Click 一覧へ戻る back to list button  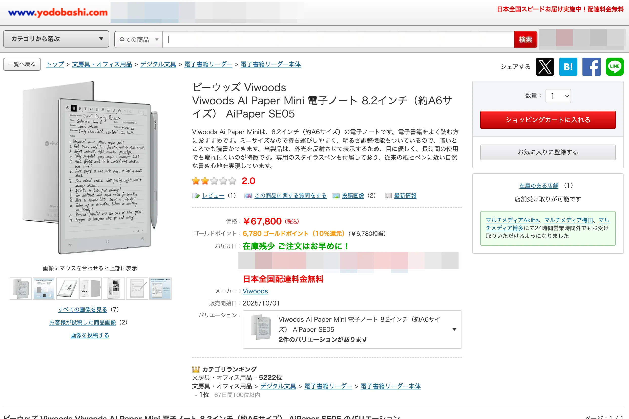22,64
